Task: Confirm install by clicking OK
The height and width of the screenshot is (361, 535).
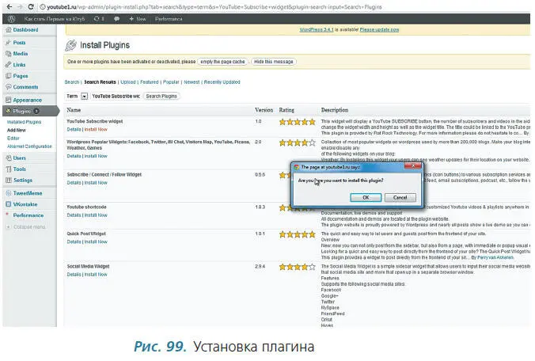Action: pos(366,197)
